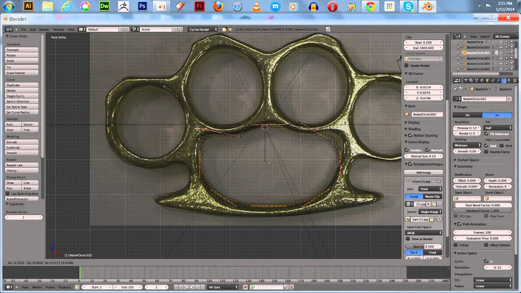
Task: Open Photoshop from the taskbar
Action: pyautogui.click(x=142, y=7)
